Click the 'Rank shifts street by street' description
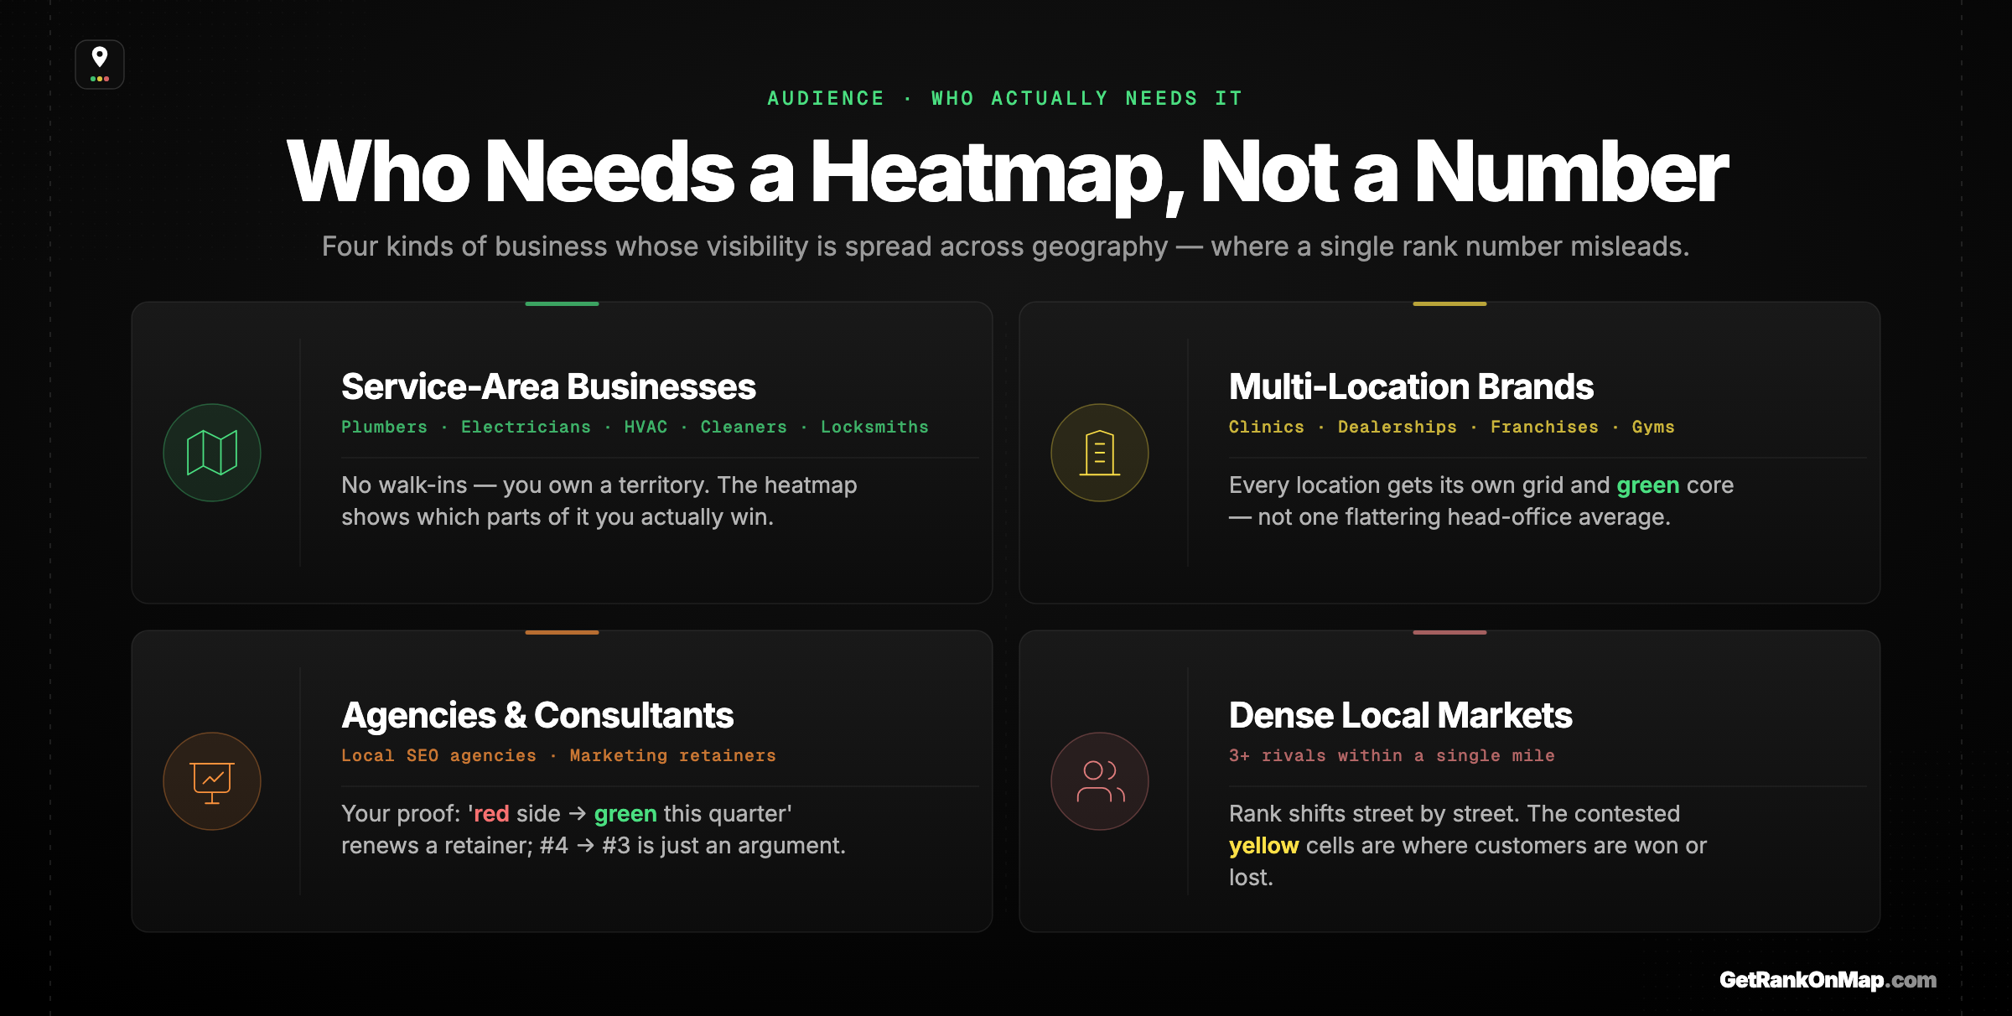The width and height of the screenshot is (2012, 1016). click(x=1467, y=845)
